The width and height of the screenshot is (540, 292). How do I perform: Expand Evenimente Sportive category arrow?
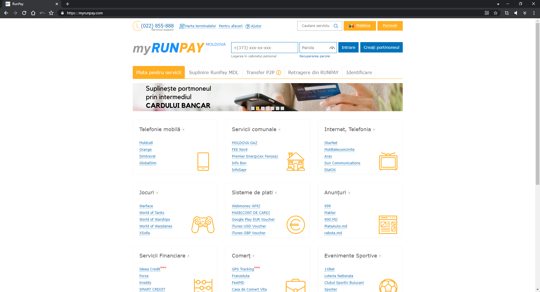[x=380, y=256]
